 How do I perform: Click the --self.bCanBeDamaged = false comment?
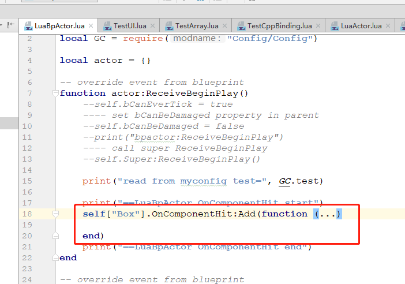click(x=163, y=126)
